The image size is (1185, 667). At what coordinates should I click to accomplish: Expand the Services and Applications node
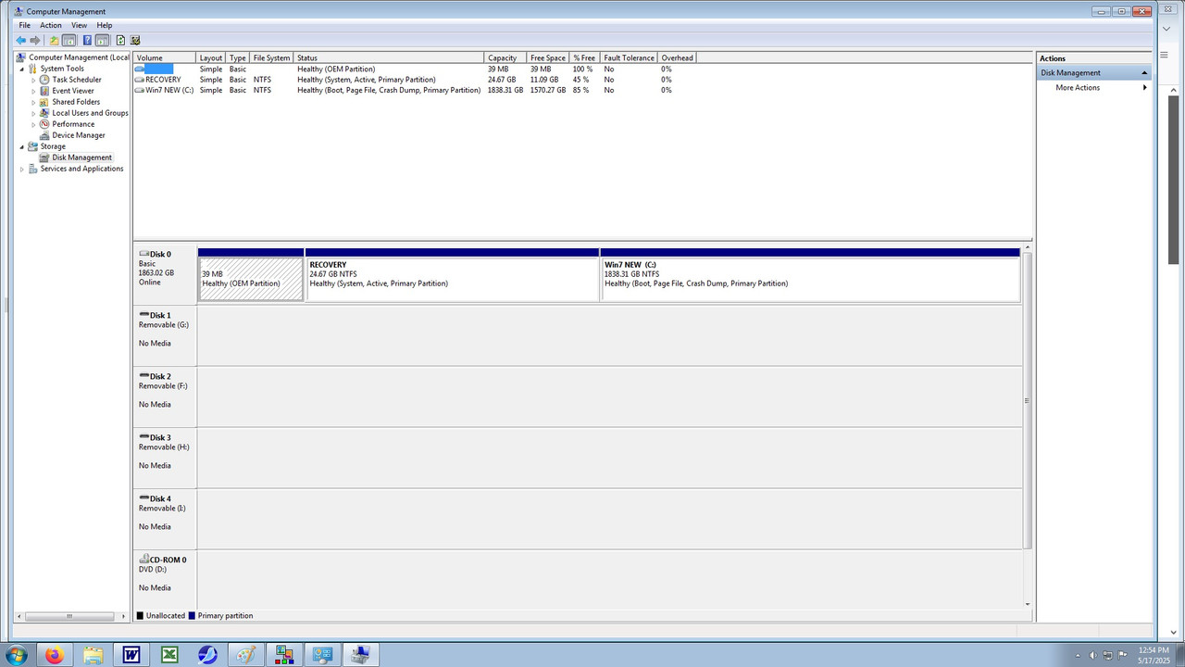click(x=21, y=168)
